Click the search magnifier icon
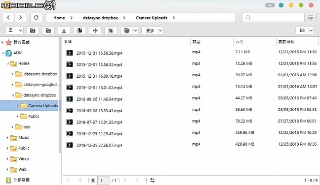 point(248,18)
